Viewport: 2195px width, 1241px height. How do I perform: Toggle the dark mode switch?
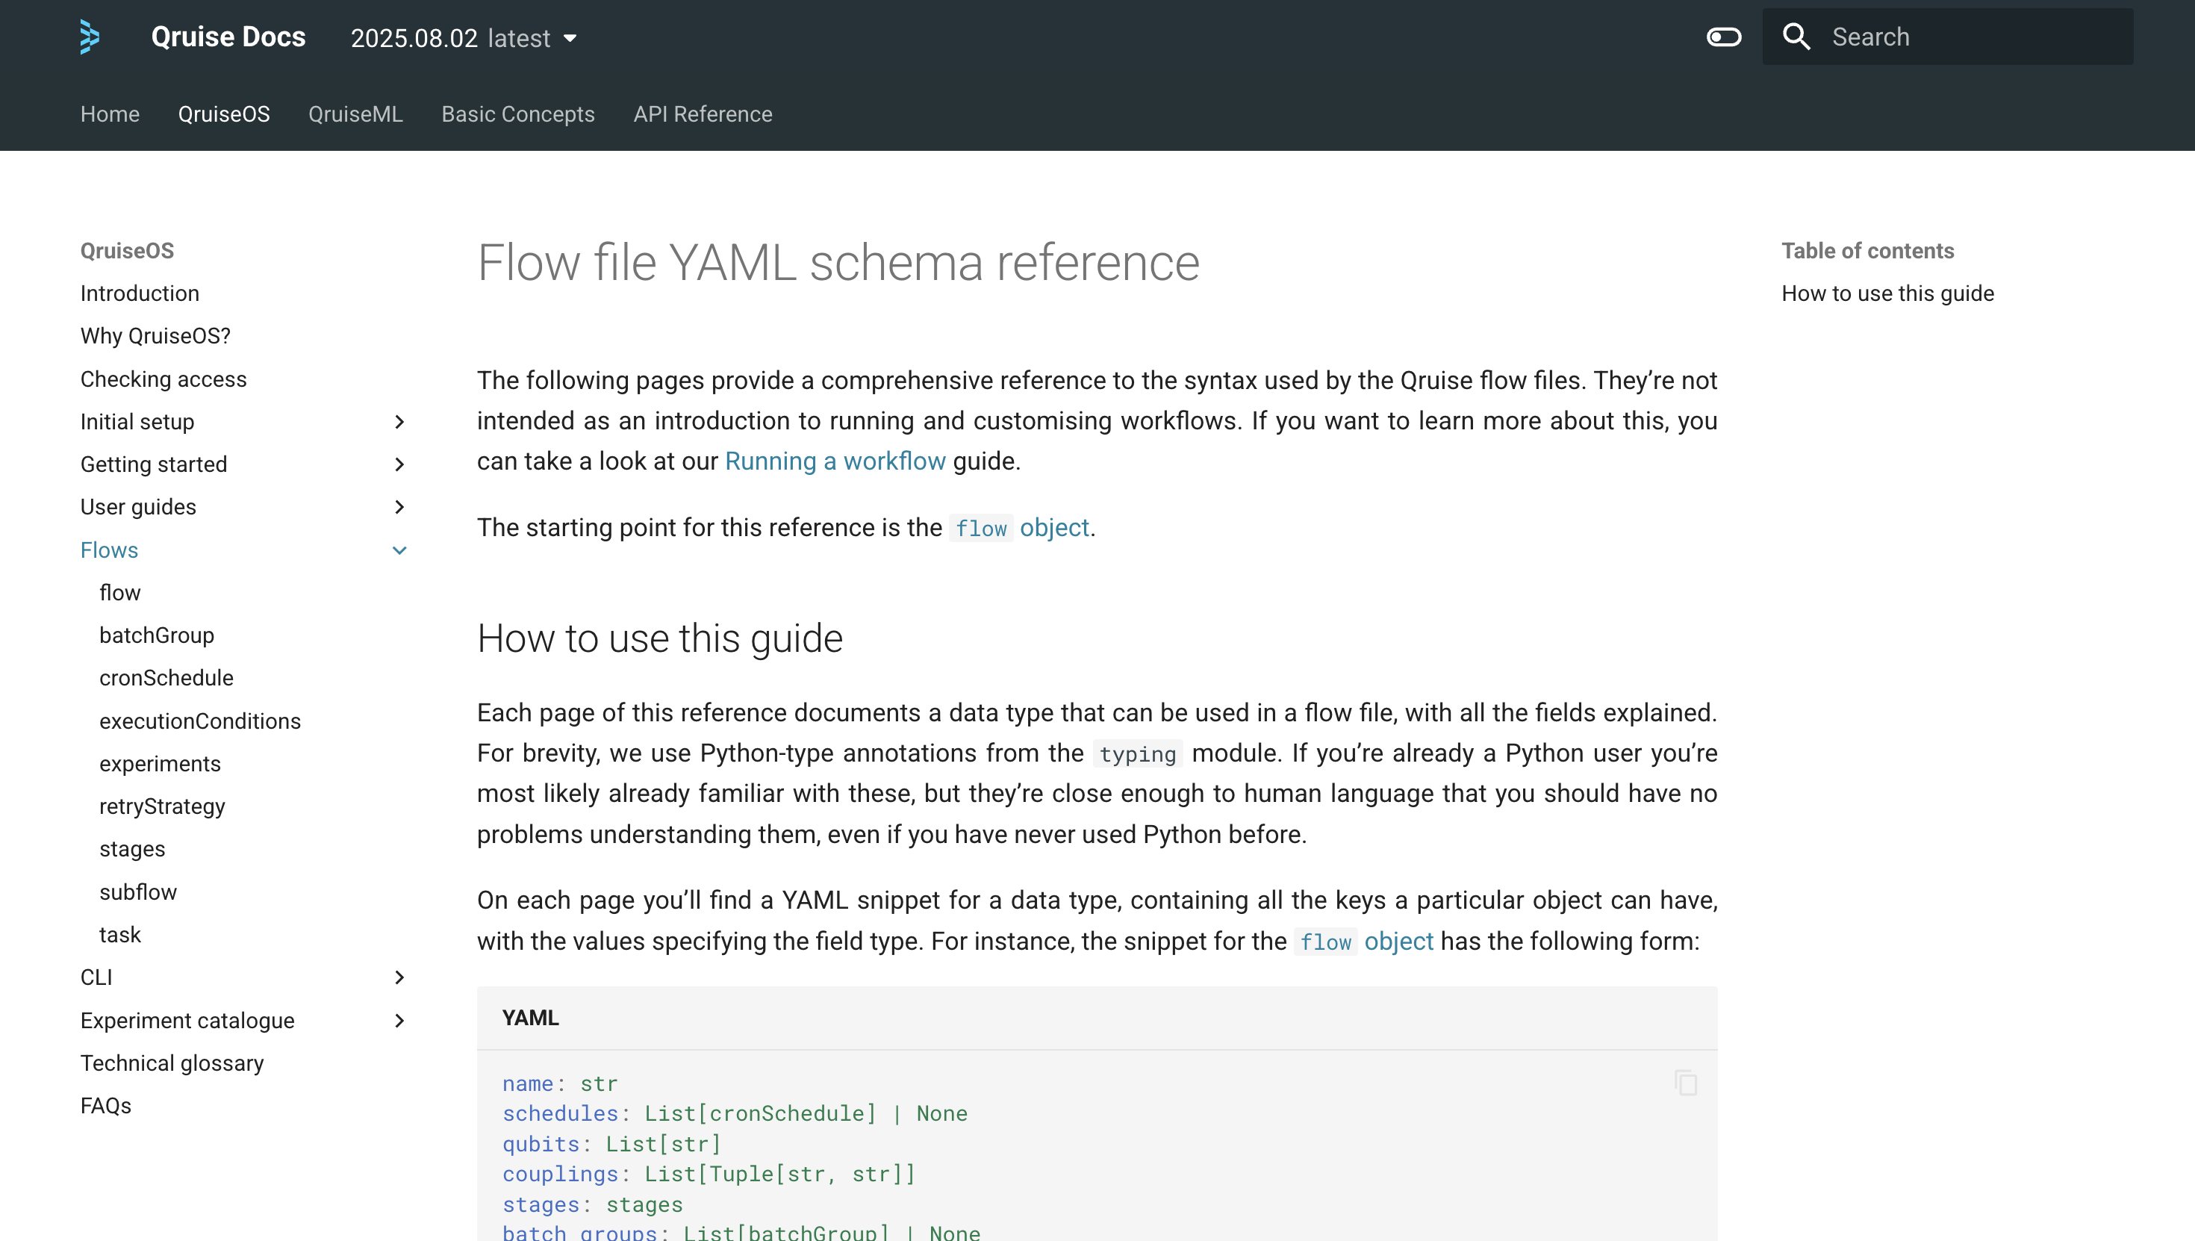pos(1723,37)
